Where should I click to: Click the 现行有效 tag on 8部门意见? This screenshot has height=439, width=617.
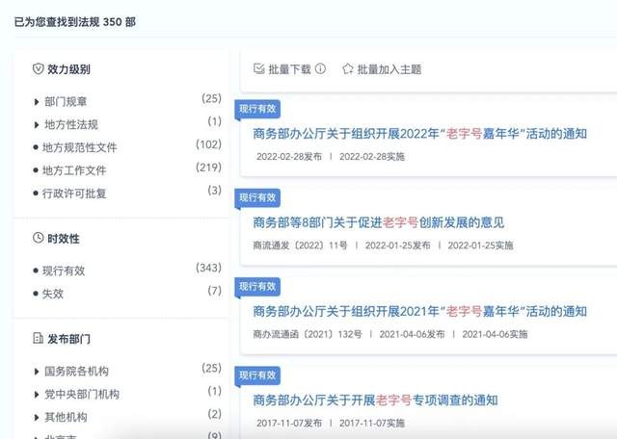[x=257, y=197]
